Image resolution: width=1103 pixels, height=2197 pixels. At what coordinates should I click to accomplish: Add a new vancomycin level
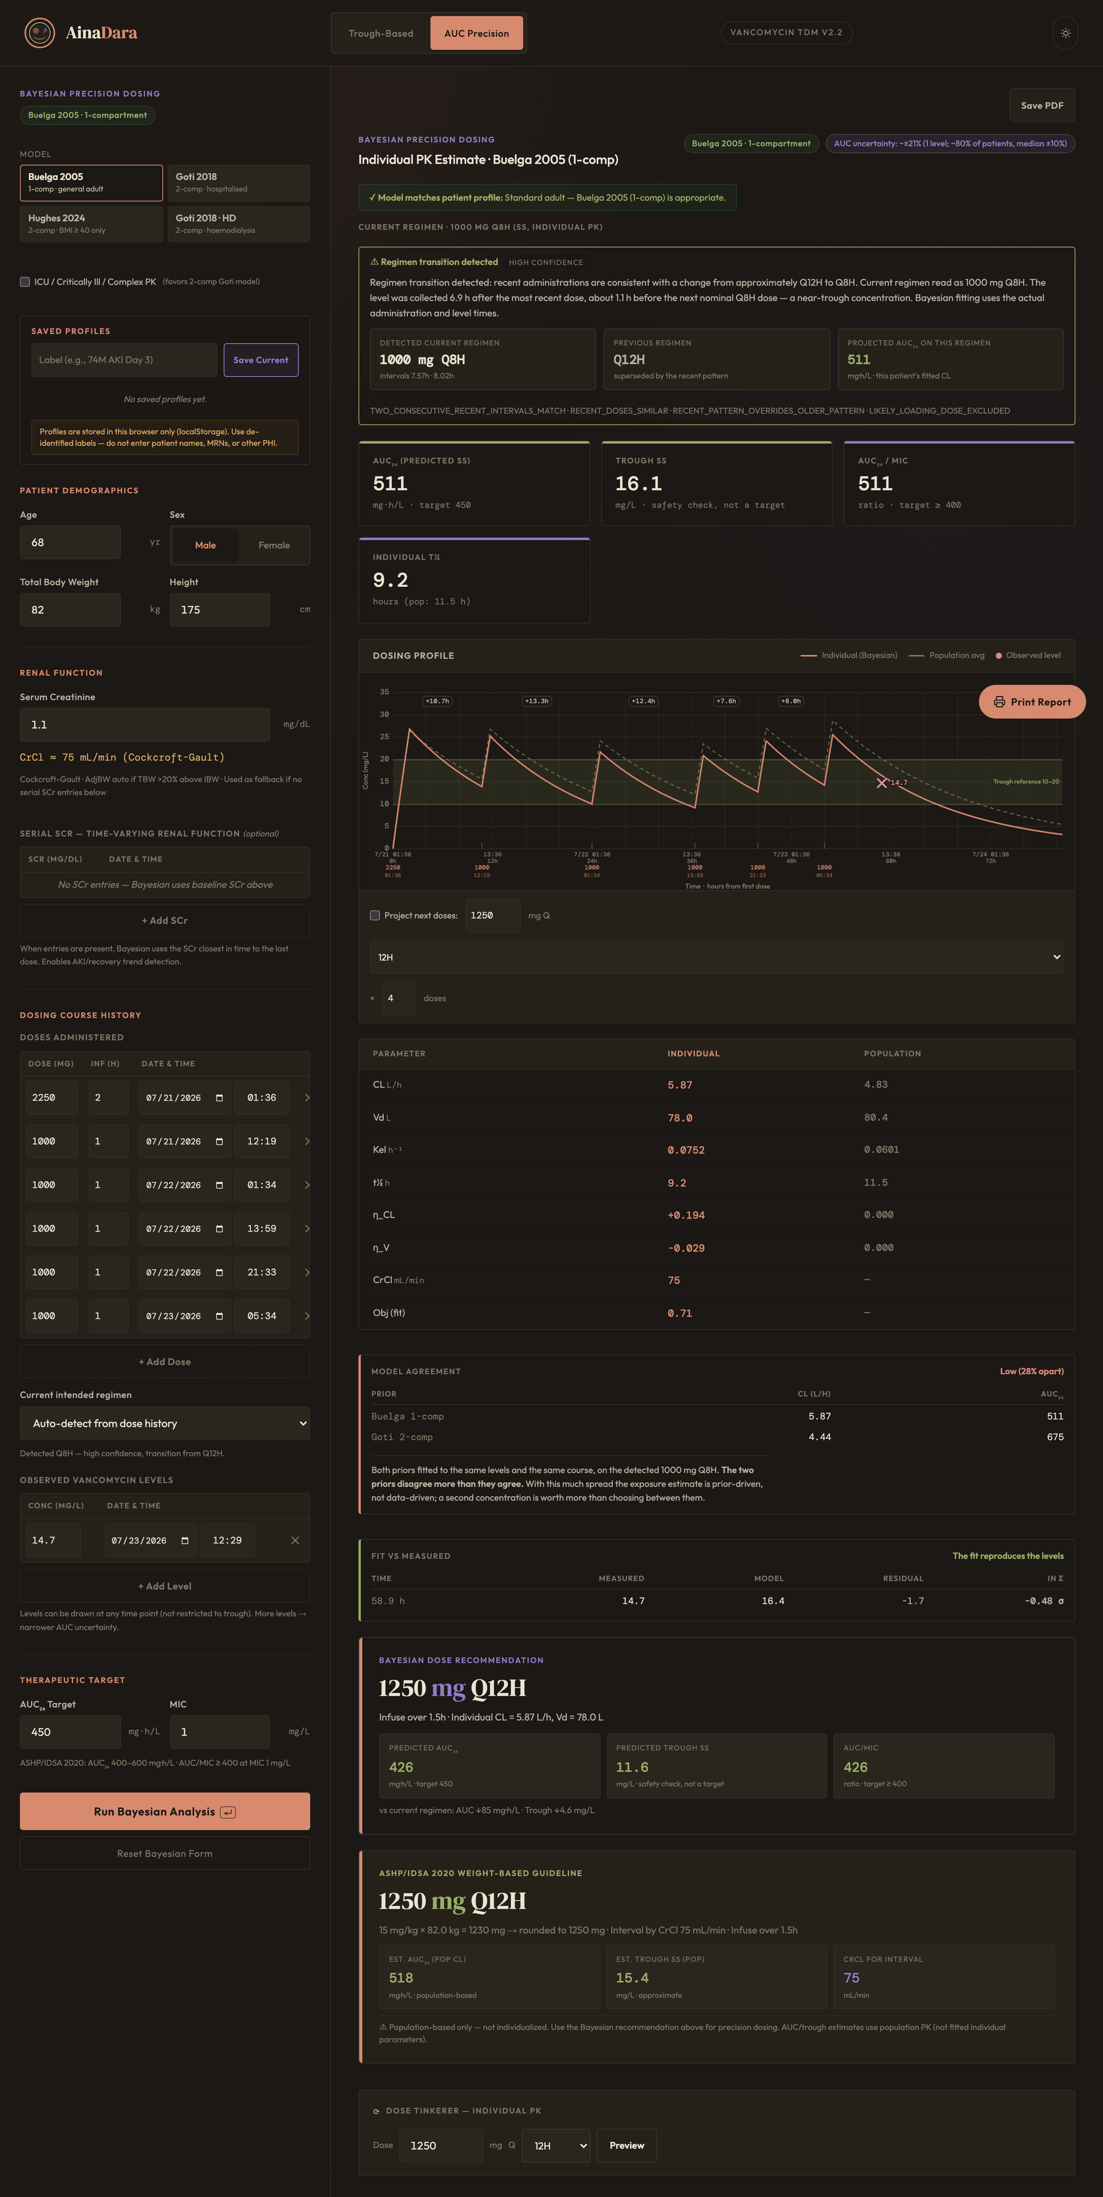coord(165,1585)
